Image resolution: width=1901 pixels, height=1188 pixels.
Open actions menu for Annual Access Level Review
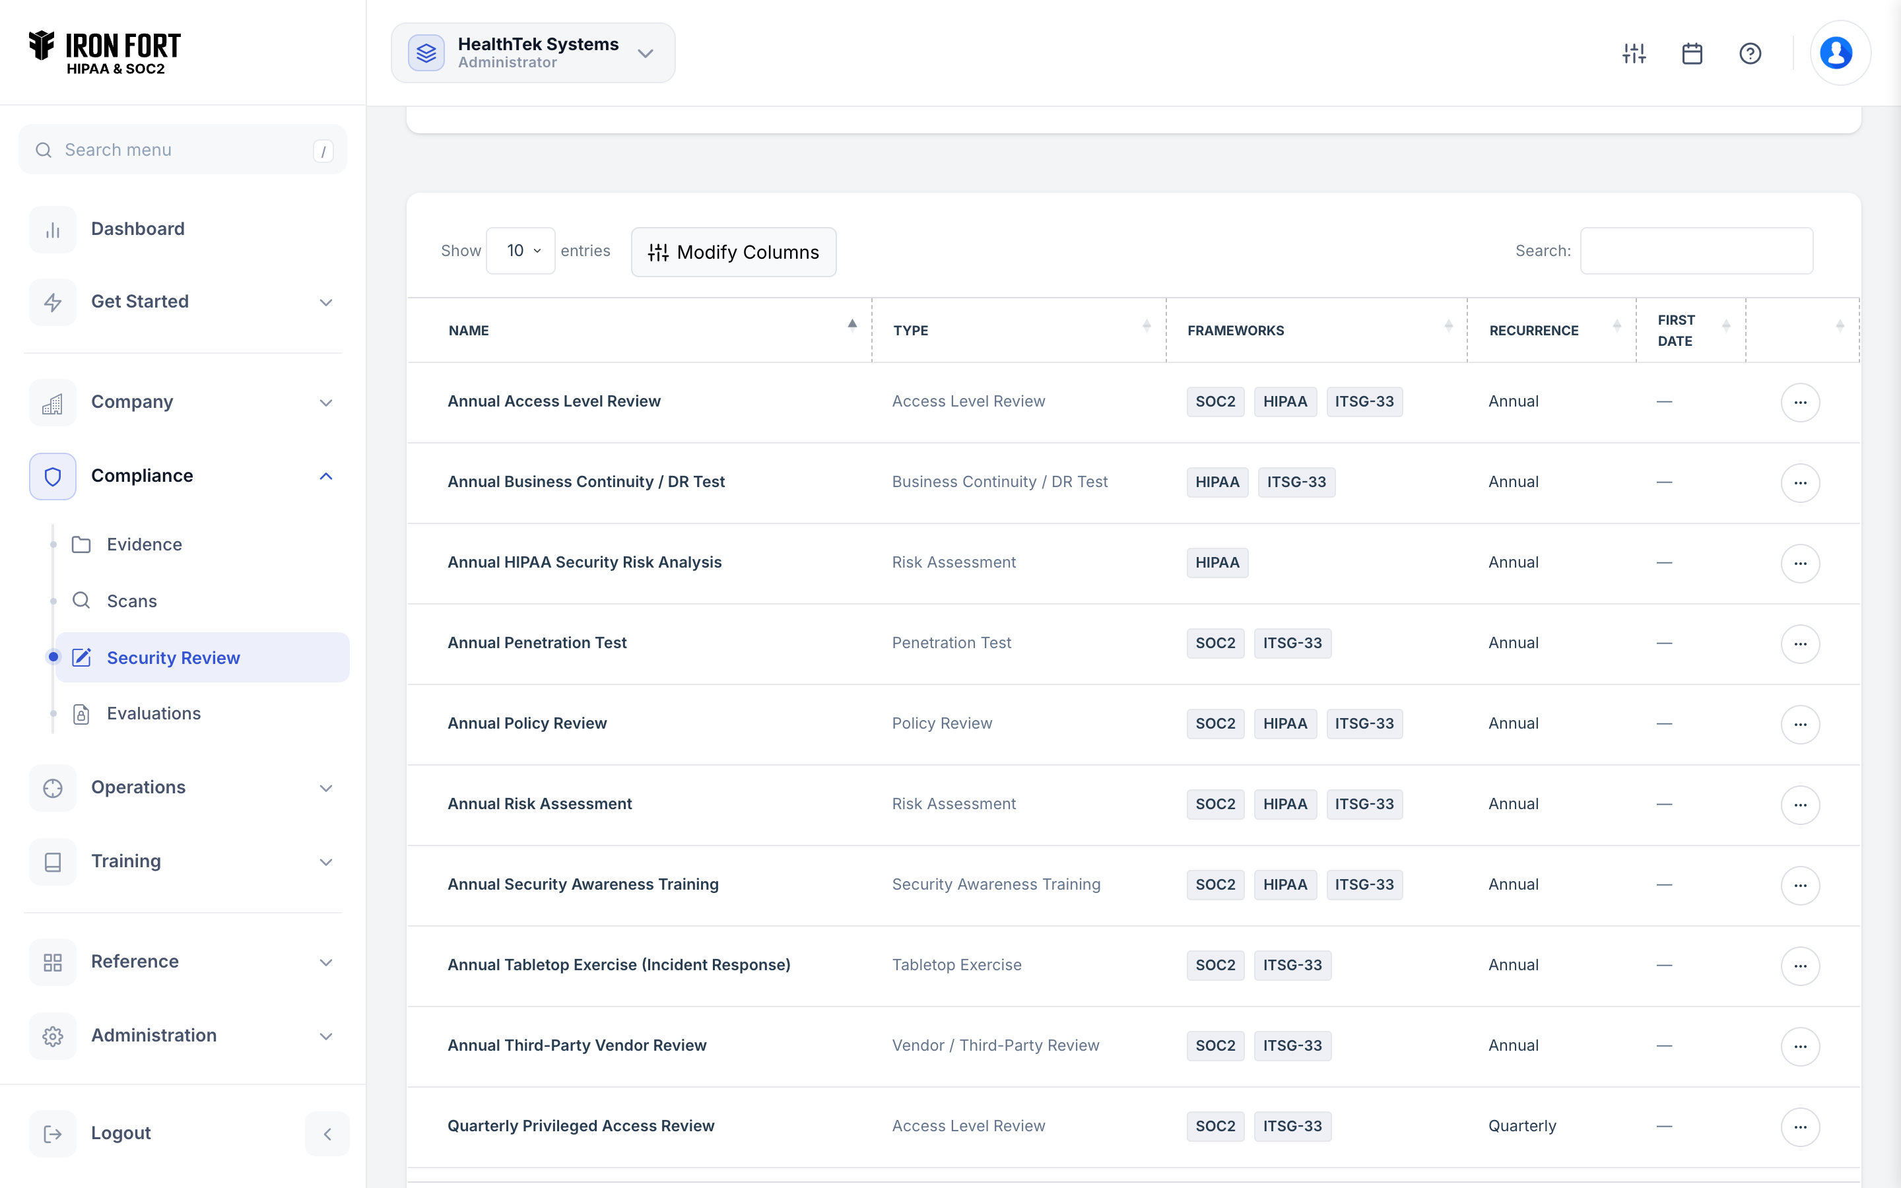pyautogui.click(x=1801, y=403)
